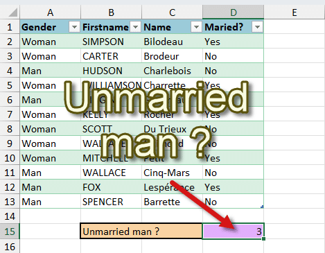Open the Name column filter dropdown
The height and width of the screenshot is (253, 325).
coord(196,27)
